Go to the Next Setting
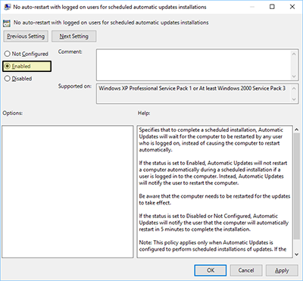The height and width of the screenshot is (281, 303). [x=73, y=36]
